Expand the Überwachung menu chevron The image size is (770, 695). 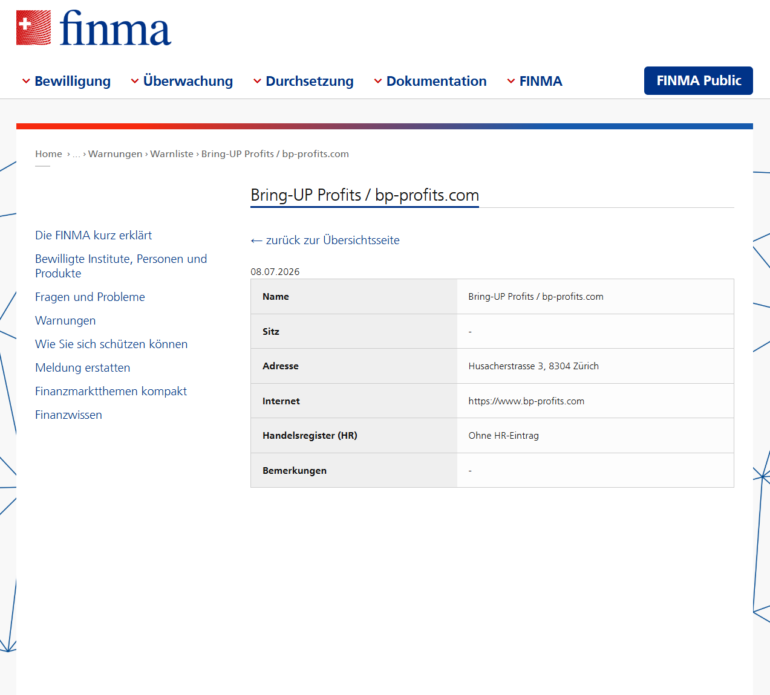tap(135, 81)
